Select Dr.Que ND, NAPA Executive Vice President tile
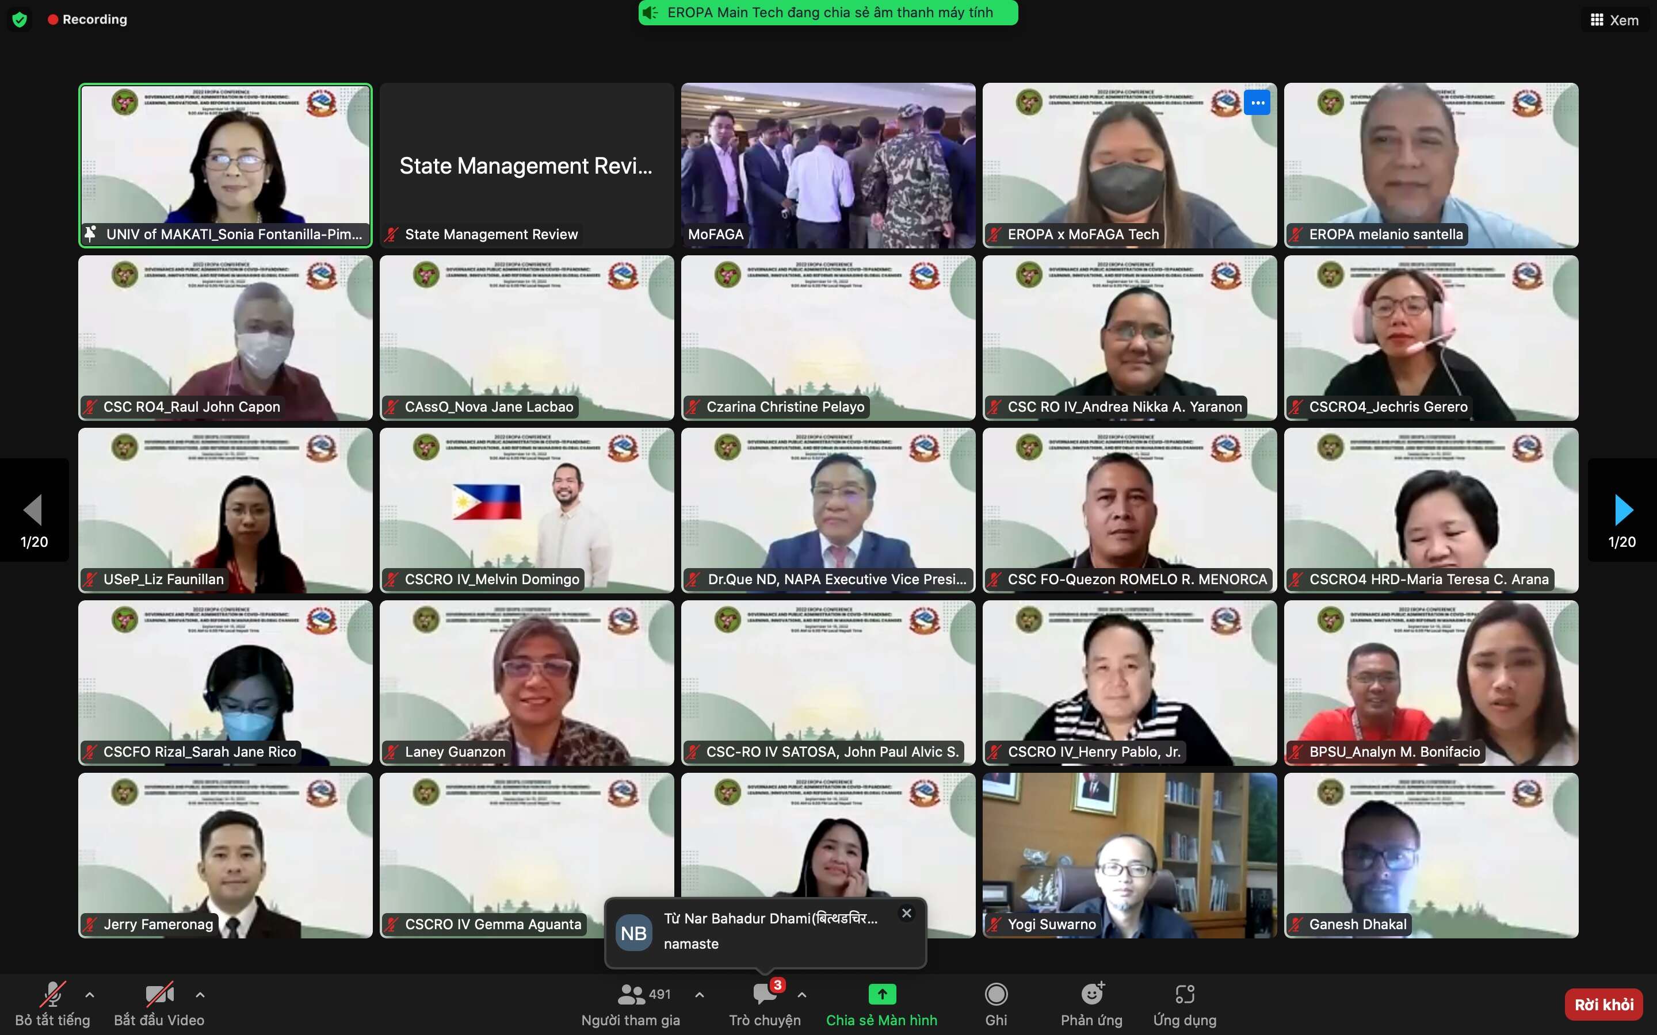The width and height of the screenshot is (1657, 1035). click(828, 511)
